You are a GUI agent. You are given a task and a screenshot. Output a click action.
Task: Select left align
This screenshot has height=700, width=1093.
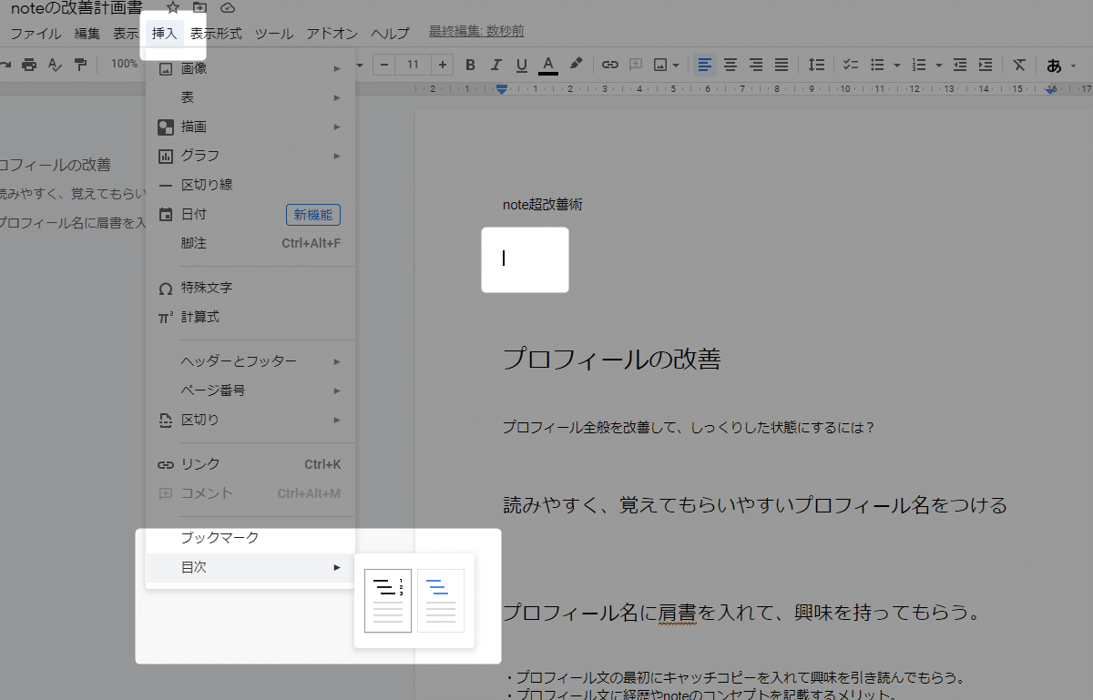pyautogui.click(x=705, y=65)
